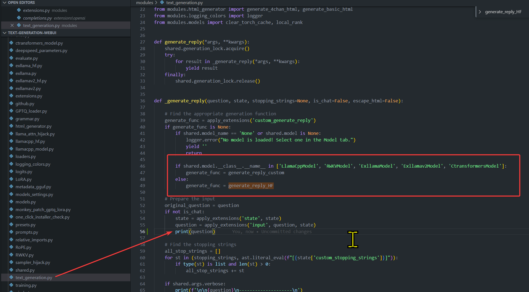Image resolution: width=529 pixels, height=292 pixels.
Task: Expand the generate_reply_HF peek panel chevron
Action: click(480, 12)
